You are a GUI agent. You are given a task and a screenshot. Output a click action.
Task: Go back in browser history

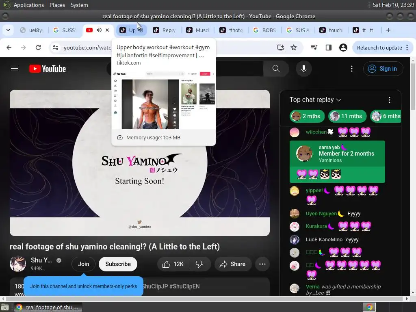tap(9, 48)
